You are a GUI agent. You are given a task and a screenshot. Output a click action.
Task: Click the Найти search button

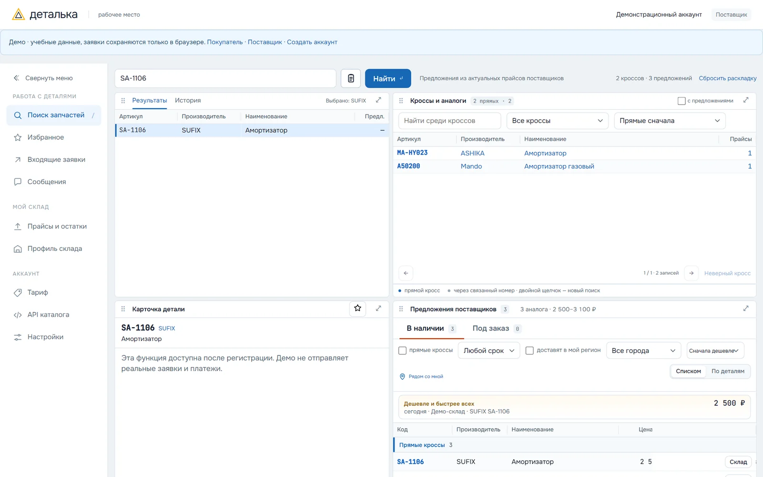click(388, 78)
